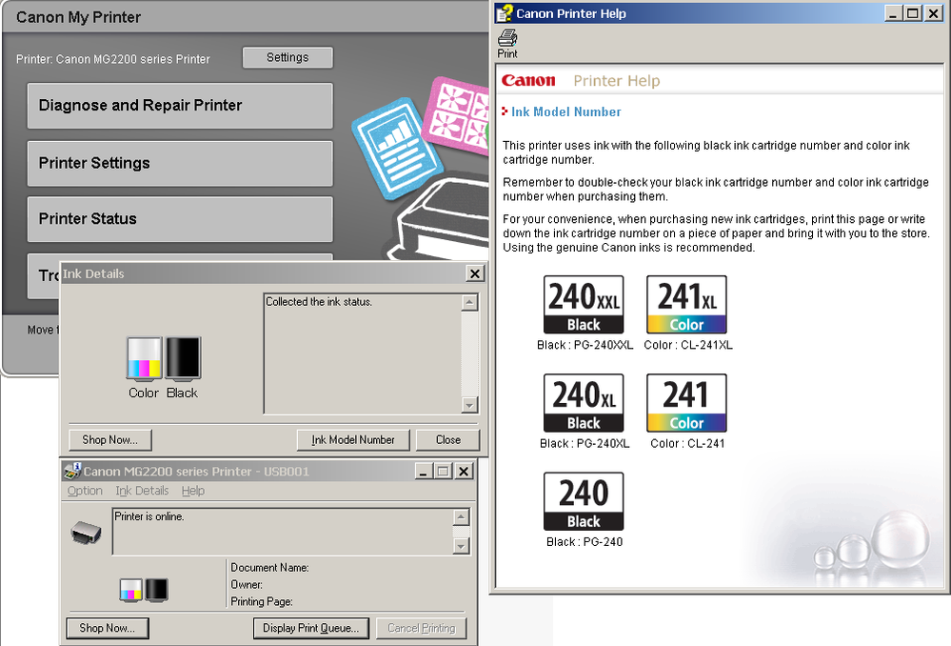Open the Ink Details menu
This screenshot has width=951, height=646.
coord(141,490)
